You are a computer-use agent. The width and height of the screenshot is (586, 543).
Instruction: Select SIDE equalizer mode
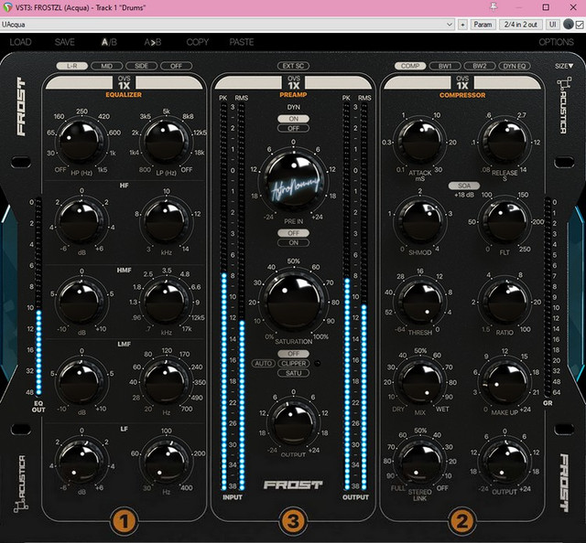click(x=141, y=66)
